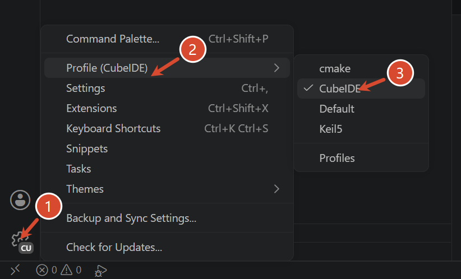The width and height of the screenshot is (461, 279).
Task: Open the remote window status icon
Action: tap(15, 269)
